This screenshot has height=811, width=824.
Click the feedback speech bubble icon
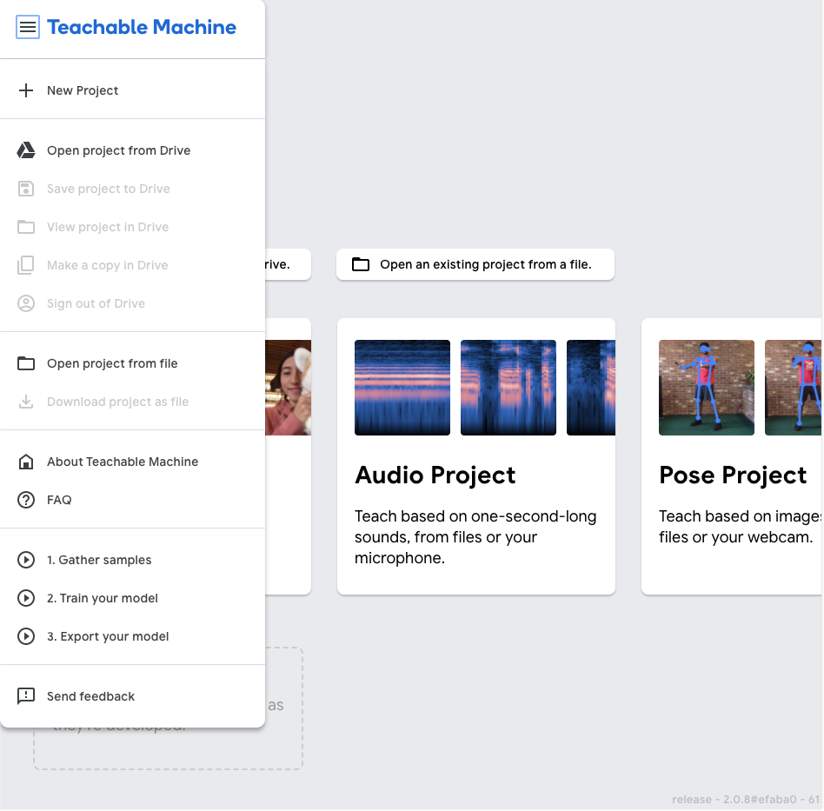click(26, 696)
